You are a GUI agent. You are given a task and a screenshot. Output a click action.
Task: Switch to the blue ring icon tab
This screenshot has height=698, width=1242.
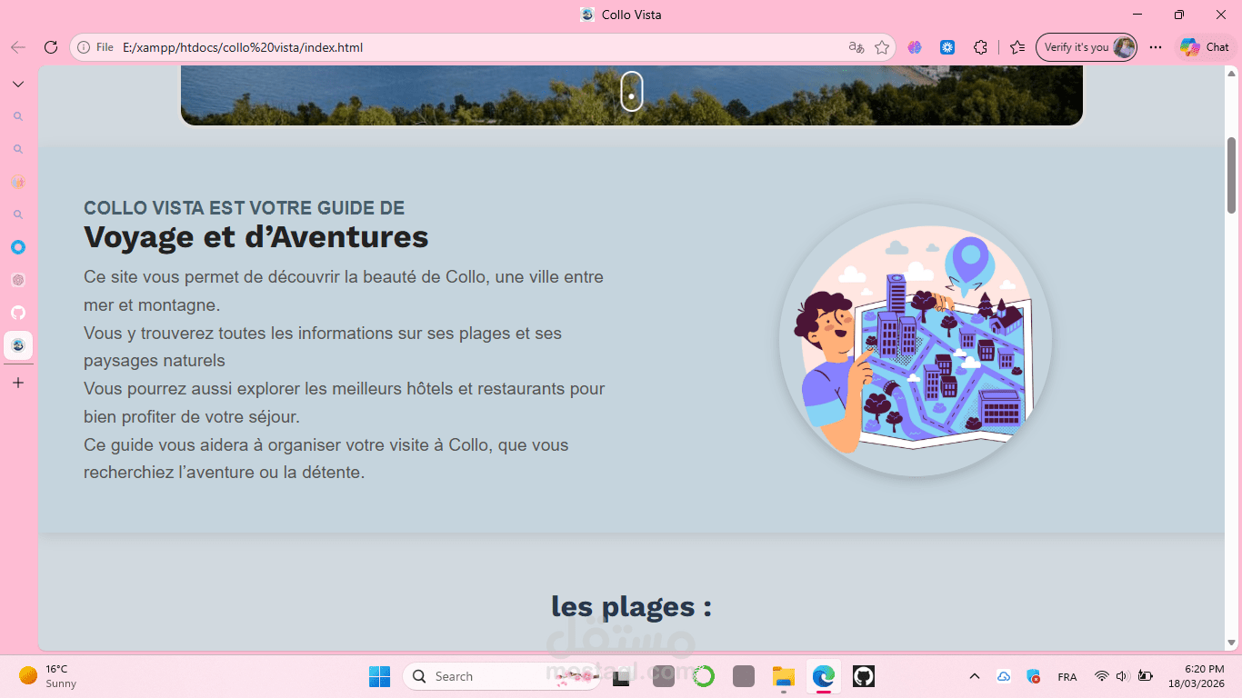coord(17,247)
